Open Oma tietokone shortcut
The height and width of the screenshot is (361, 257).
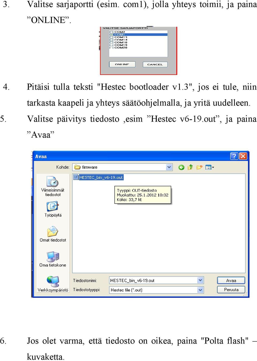tap(53, 259)
